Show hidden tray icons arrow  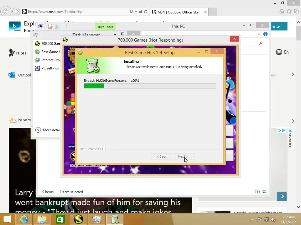click(x=252, y=219)
